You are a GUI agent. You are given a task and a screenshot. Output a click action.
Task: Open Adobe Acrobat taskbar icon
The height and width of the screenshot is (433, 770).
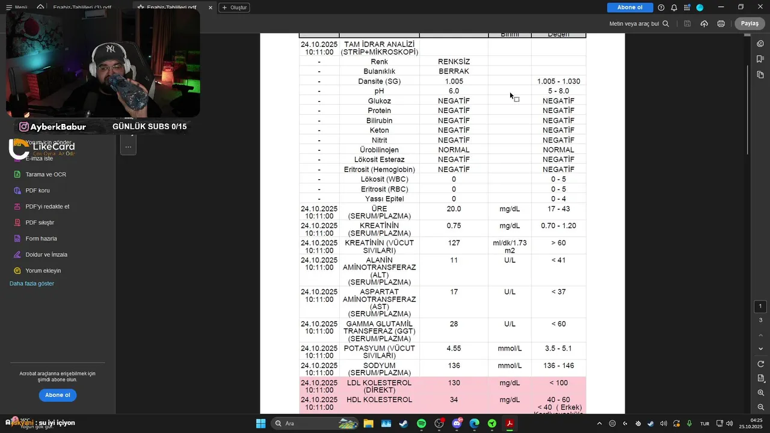[x=510, y=423]
